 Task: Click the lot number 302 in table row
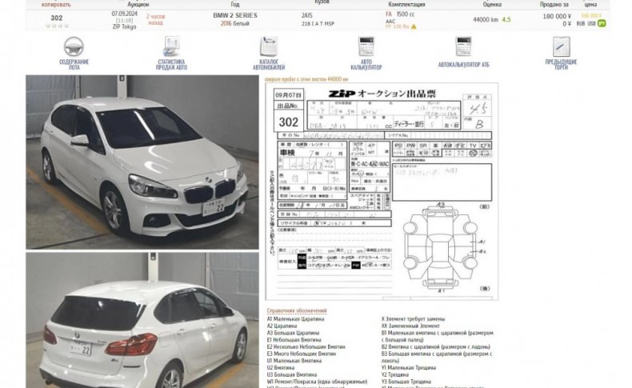pyautogui.click(x=57, y=18)
